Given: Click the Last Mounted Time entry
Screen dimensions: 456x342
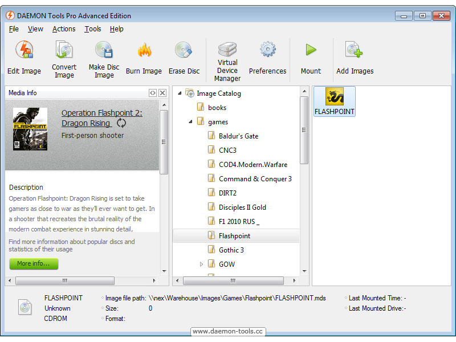Looking at the screenshot, I should (x=377, y=298).
